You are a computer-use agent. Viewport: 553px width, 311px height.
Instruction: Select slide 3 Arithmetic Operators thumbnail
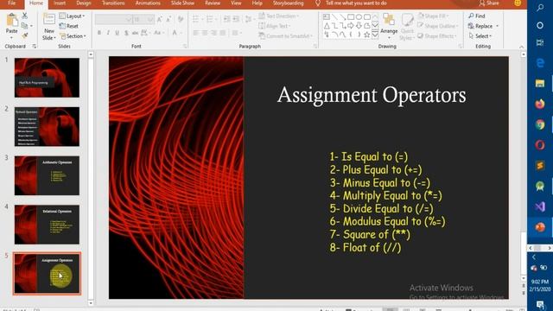click(47, 175)
